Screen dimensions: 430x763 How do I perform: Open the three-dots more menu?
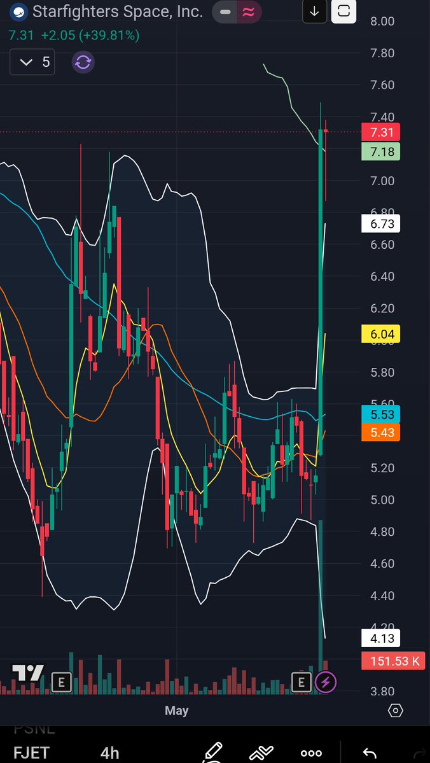pos(311,753)
